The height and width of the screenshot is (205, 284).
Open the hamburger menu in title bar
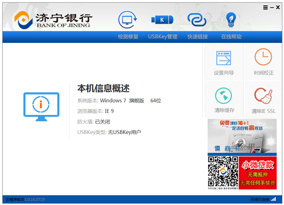pyautogui.click(x=265, y=7)
